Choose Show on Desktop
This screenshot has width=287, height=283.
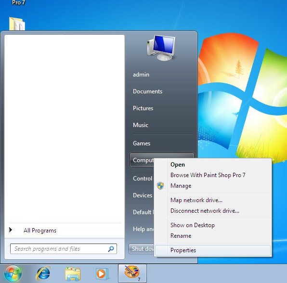(x=213, y=225)
